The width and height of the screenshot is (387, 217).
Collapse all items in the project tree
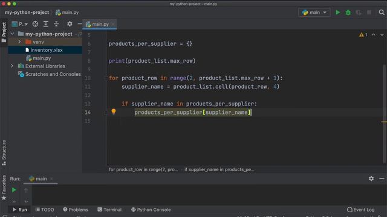click(56, 24)
